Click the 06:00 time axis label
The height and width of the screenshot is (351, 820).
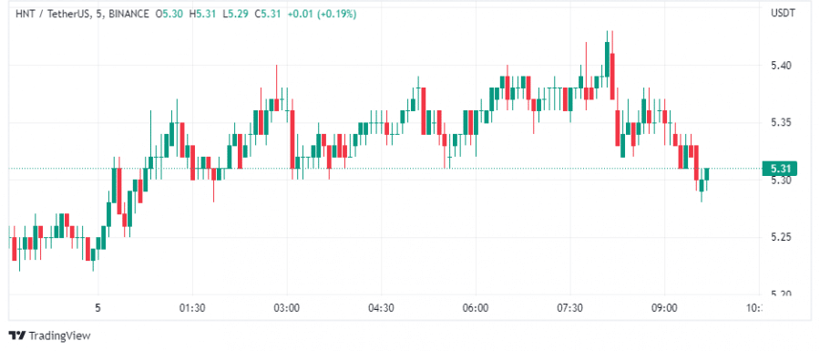pos(476,308)
